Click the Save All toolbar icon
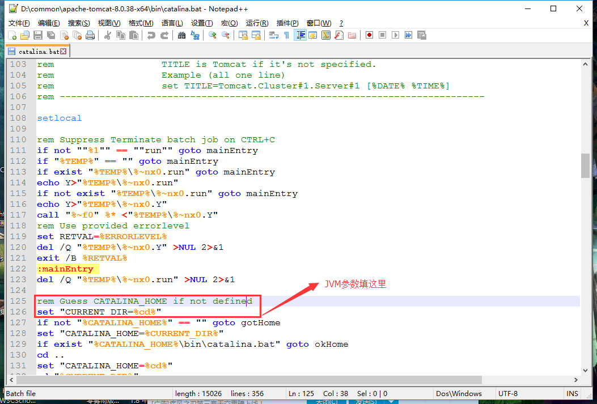 tap(51, 35)
